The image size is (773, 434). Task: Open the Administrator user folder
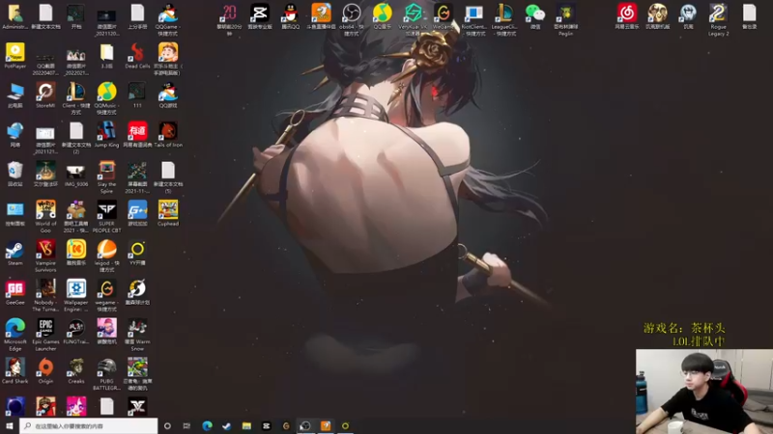[x=15, y=16]
